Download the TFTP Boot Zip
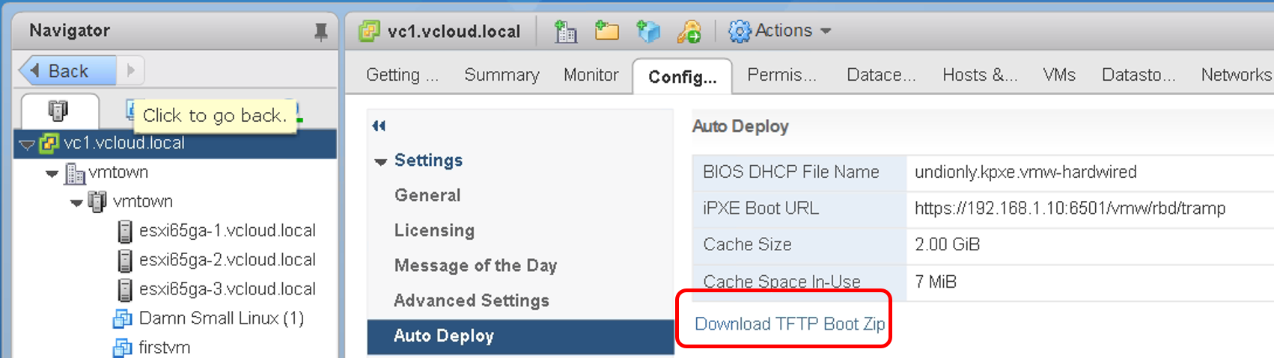 790,324
